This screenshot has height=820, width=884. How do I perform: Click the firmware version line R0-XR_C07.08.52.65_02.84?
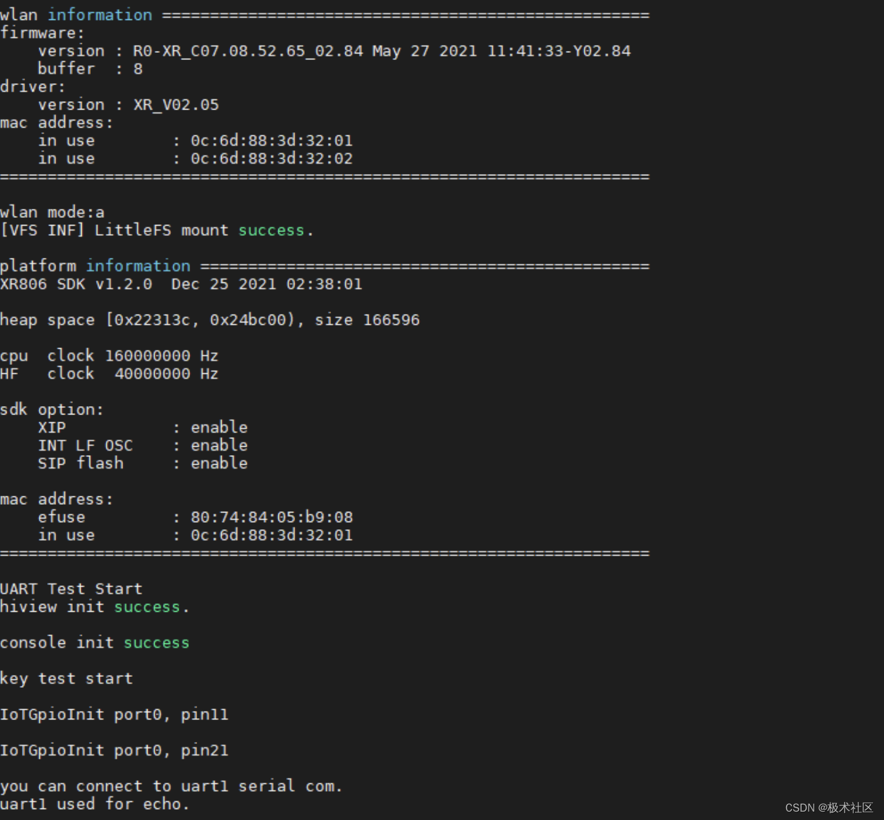pyautogui.click(x=334, y=51)
